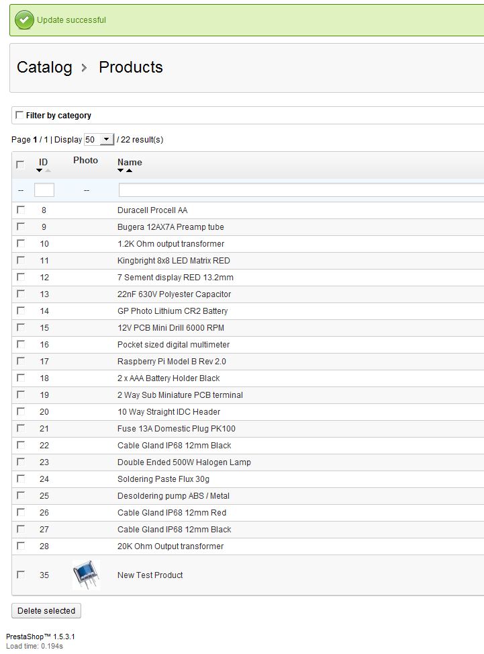
Task: Sort by ID descending arrow
Action: point(39,171)
